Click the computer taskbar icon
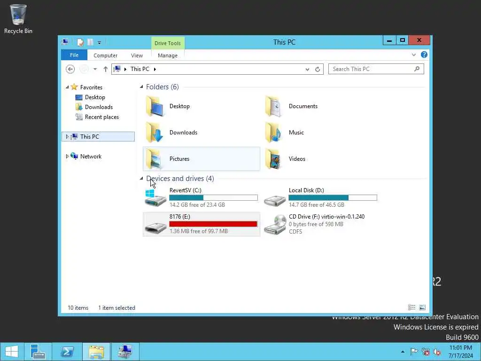This screenshot has width=481, height=361. 125,352
